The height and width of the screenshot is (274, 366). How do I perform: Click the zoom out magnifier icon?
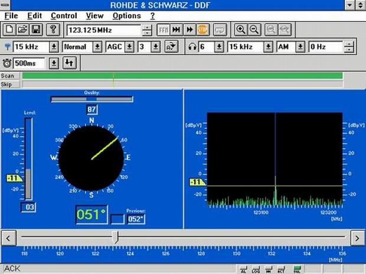(x=254, y=29)
